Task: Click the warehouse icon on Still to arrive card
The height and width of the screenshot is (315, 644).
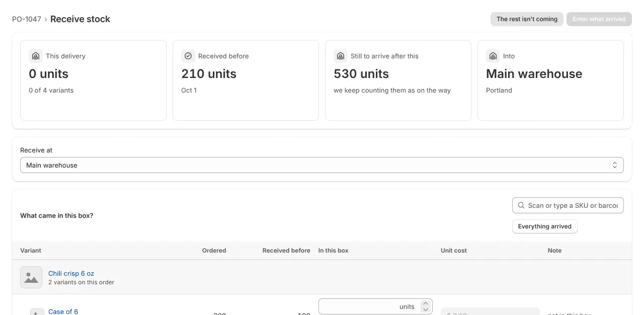Action: (x=340, y=56)
